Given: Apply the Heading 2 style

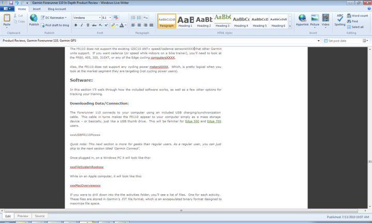Looking at the screenshot, I should pyautogui.click(x=204, y=21).
